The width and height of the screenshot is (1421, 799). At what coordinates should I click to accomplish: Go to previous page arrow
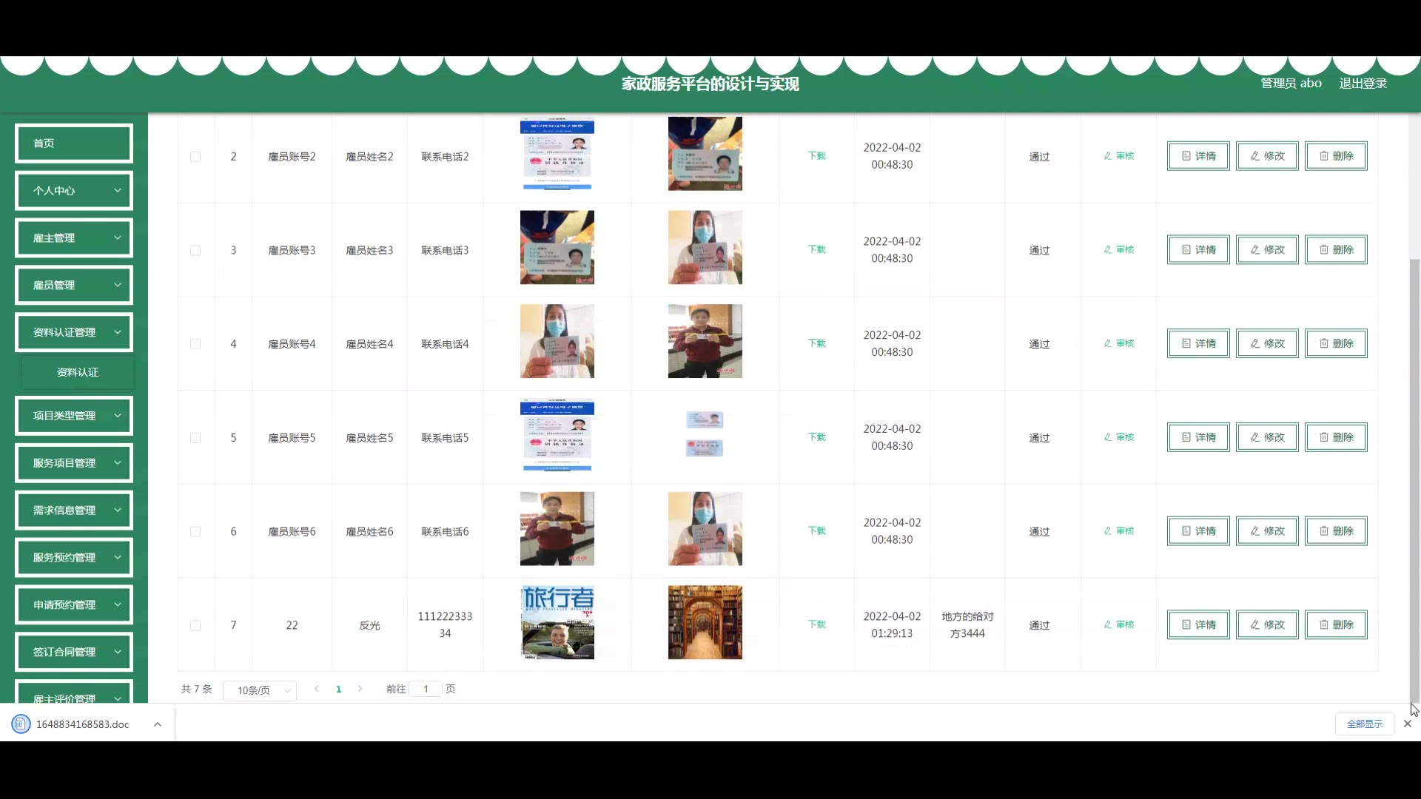[317, 689]
